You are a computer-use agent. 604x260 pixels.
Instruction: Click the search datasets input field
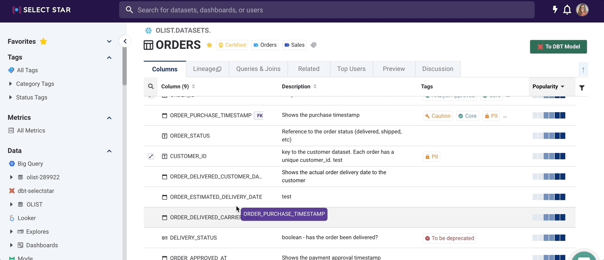327,10
